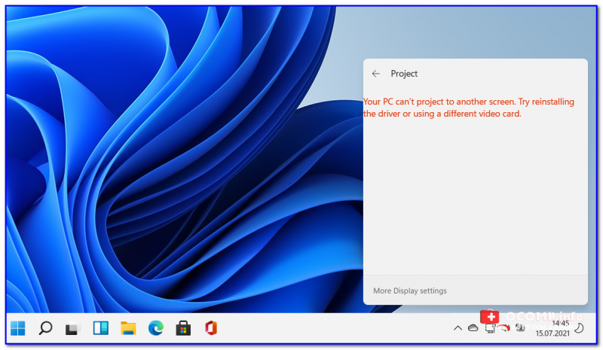Launch Microsoft Edge browser

156,328
